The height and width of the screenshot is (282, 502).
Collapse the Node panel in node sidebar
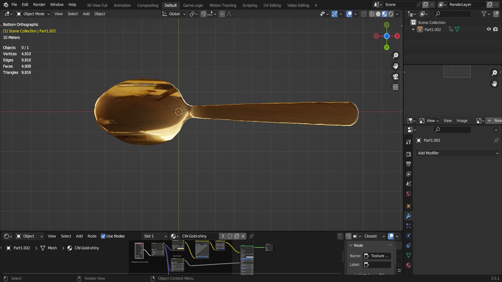tap(351, 245)
